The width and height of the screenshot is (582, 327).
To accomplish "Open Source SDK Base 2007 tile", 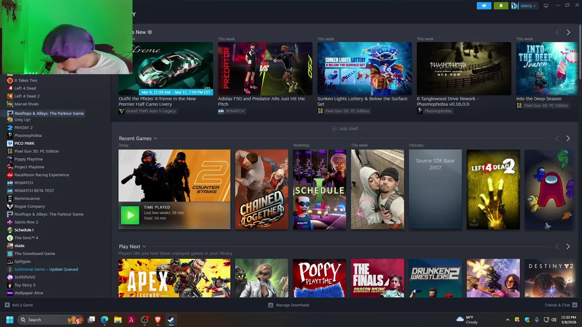I will pos(435,189).
